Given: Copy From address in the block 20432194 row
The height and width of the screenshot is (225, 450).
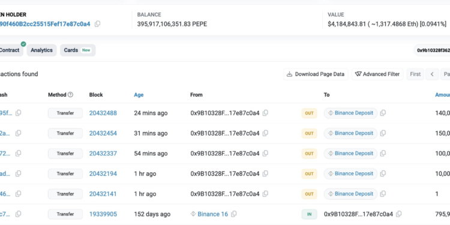Looking at the screenshot, I should coord(265,173).
